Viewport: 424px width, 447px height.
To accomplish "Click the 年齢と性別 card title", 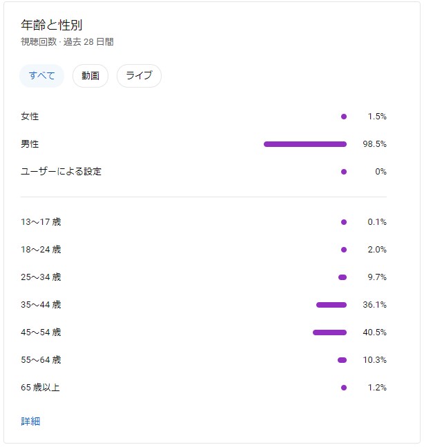I will (x=52, y=26).
